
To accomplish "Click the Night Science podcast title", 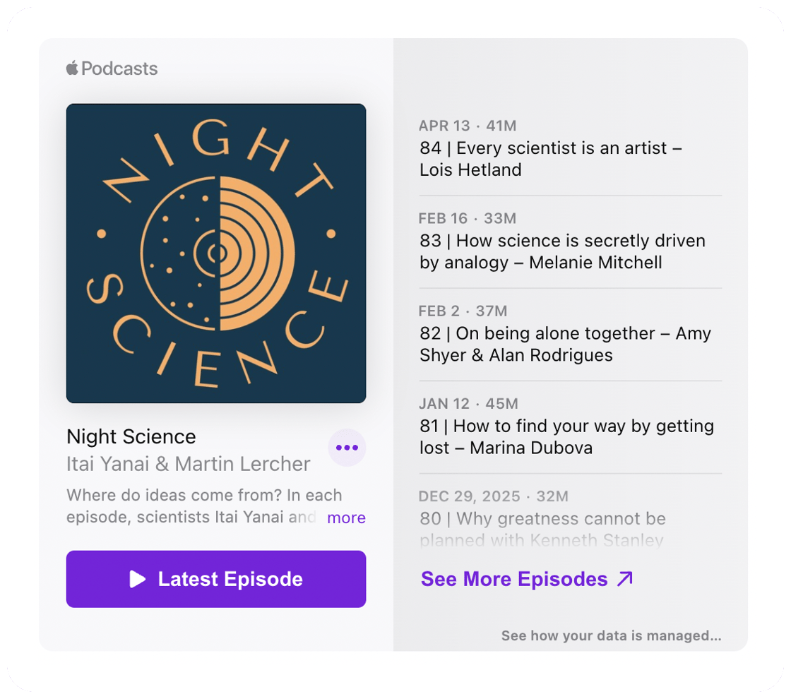I will pos(131,437).
